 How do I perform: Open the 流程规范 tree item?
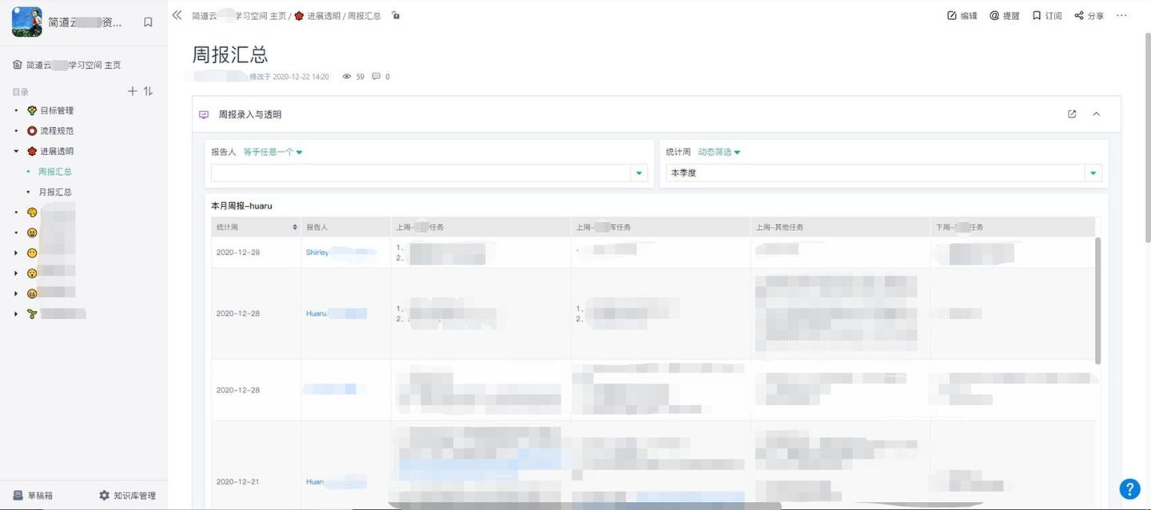point(57,130)
